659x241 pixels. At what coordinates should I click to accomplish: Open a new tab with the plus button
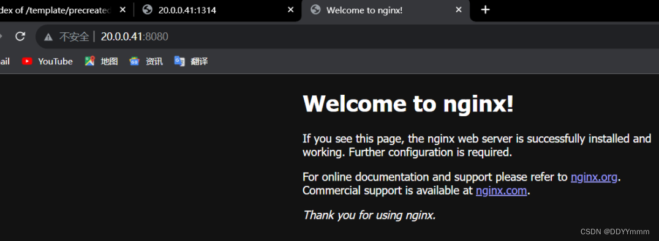[486, 10]
